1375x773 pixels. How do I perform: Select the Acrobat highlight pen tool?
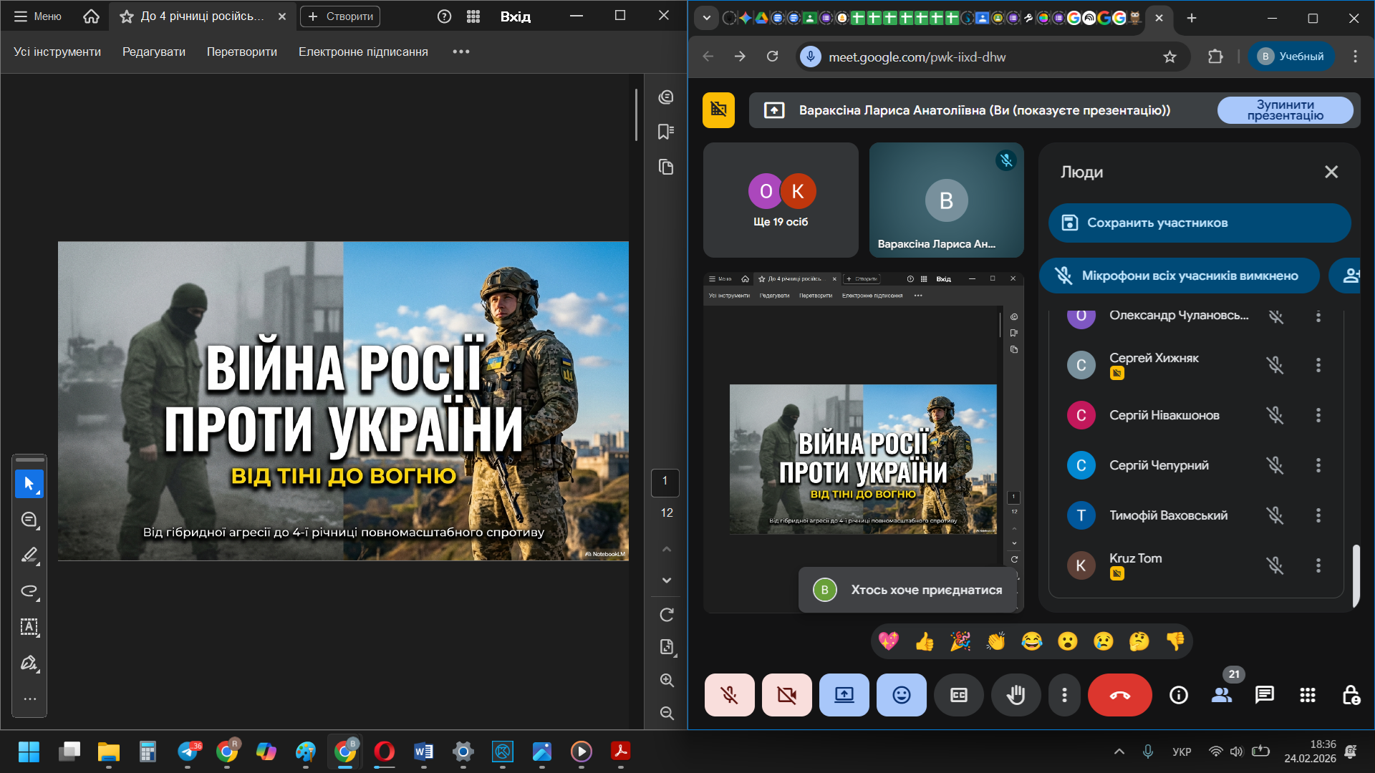pyautogui.click(x=29, y=555)
